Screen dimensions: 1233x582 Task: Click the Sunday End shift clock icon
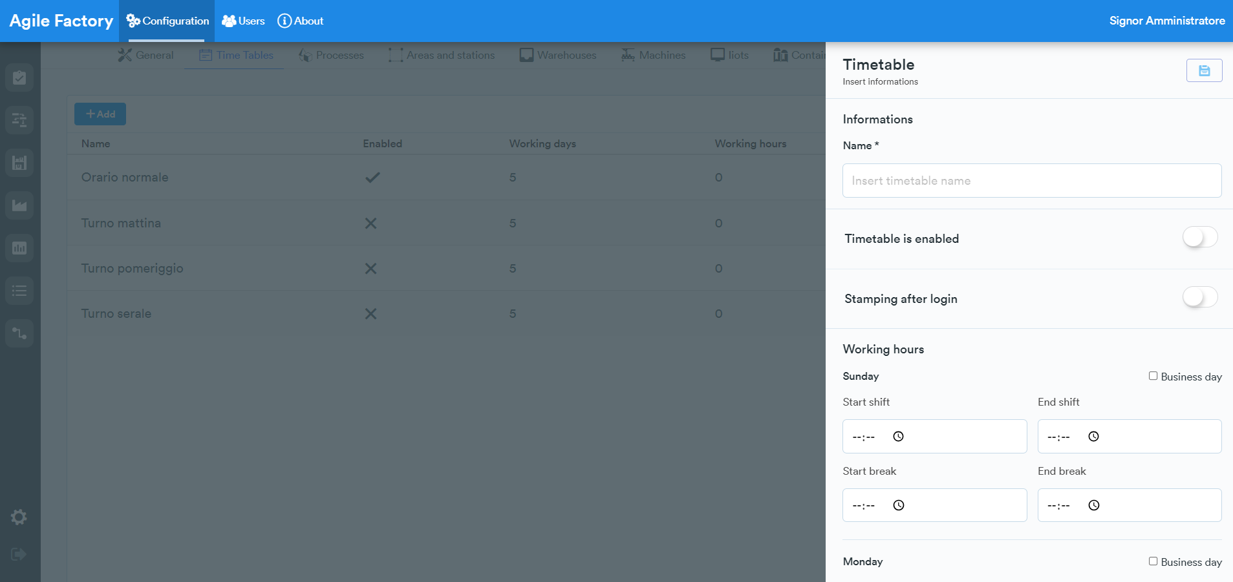(x=1093, y=437)
